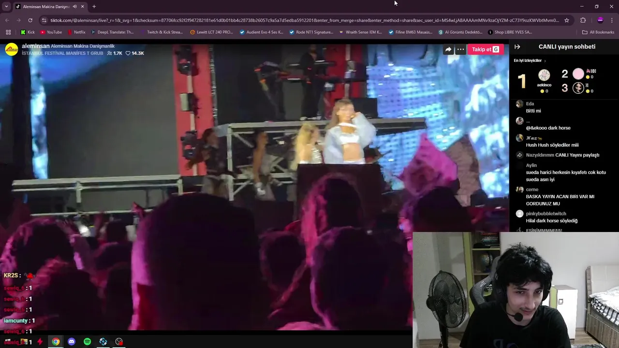
Task: Open the last taskbar app icon
Action: click(x=119, y=342)
